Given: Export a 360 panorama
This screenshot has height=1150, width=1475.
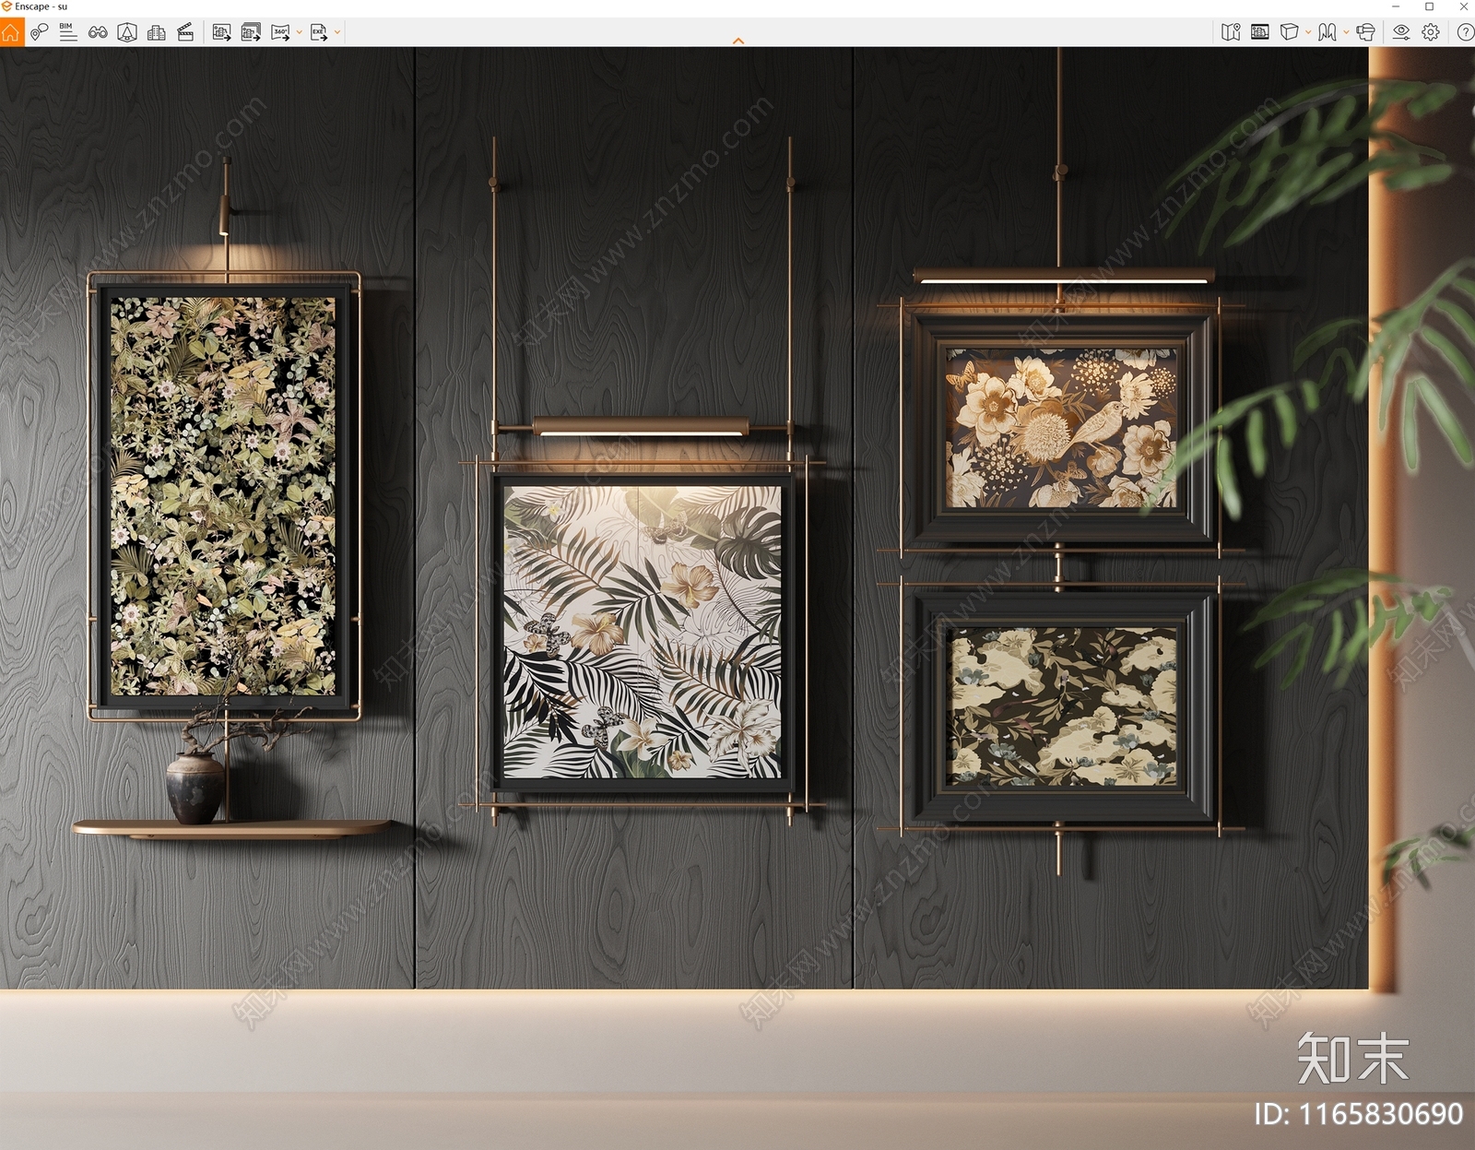Looking at the screenshot, I should (x=281, y=32).
